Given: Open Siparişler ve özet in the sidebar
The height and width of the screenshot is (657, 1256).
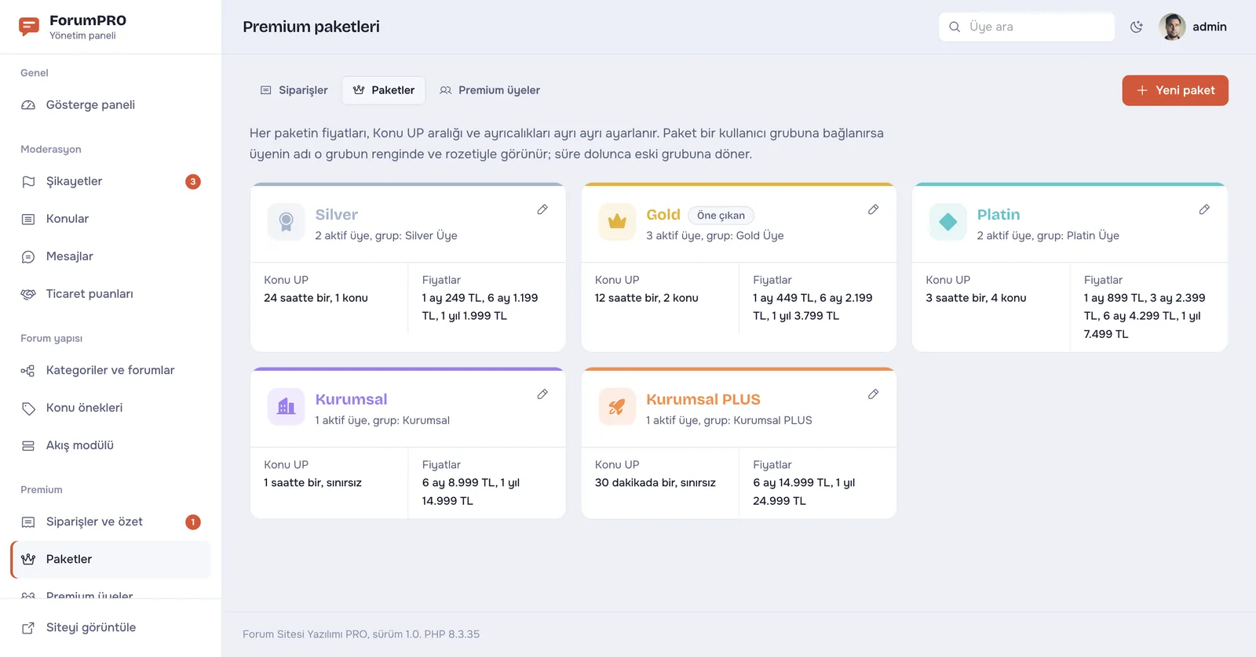Looking at the screenshot, I should tap(111, 522).
